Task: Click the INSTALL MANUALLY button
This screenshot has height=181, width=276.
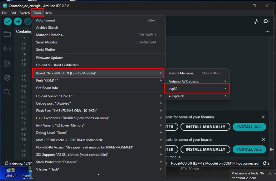Action: [x=205, y=127]
